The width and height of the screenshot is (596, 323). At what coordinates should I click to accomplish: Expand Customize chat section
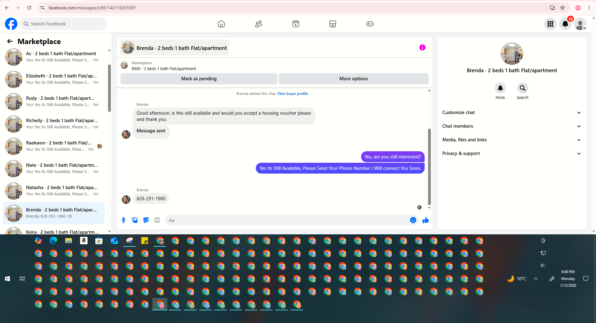click(512, 113)
